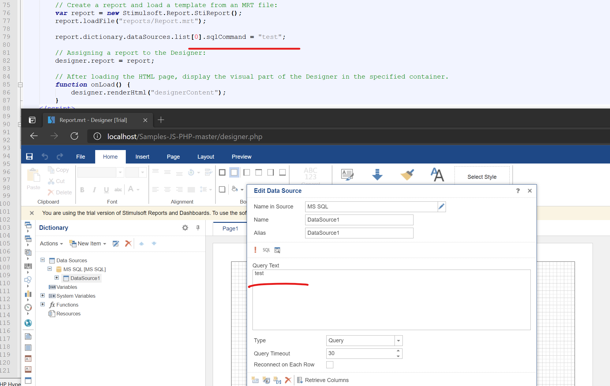
Task: Click the justify alignment icon
Action: pos(191,189)
